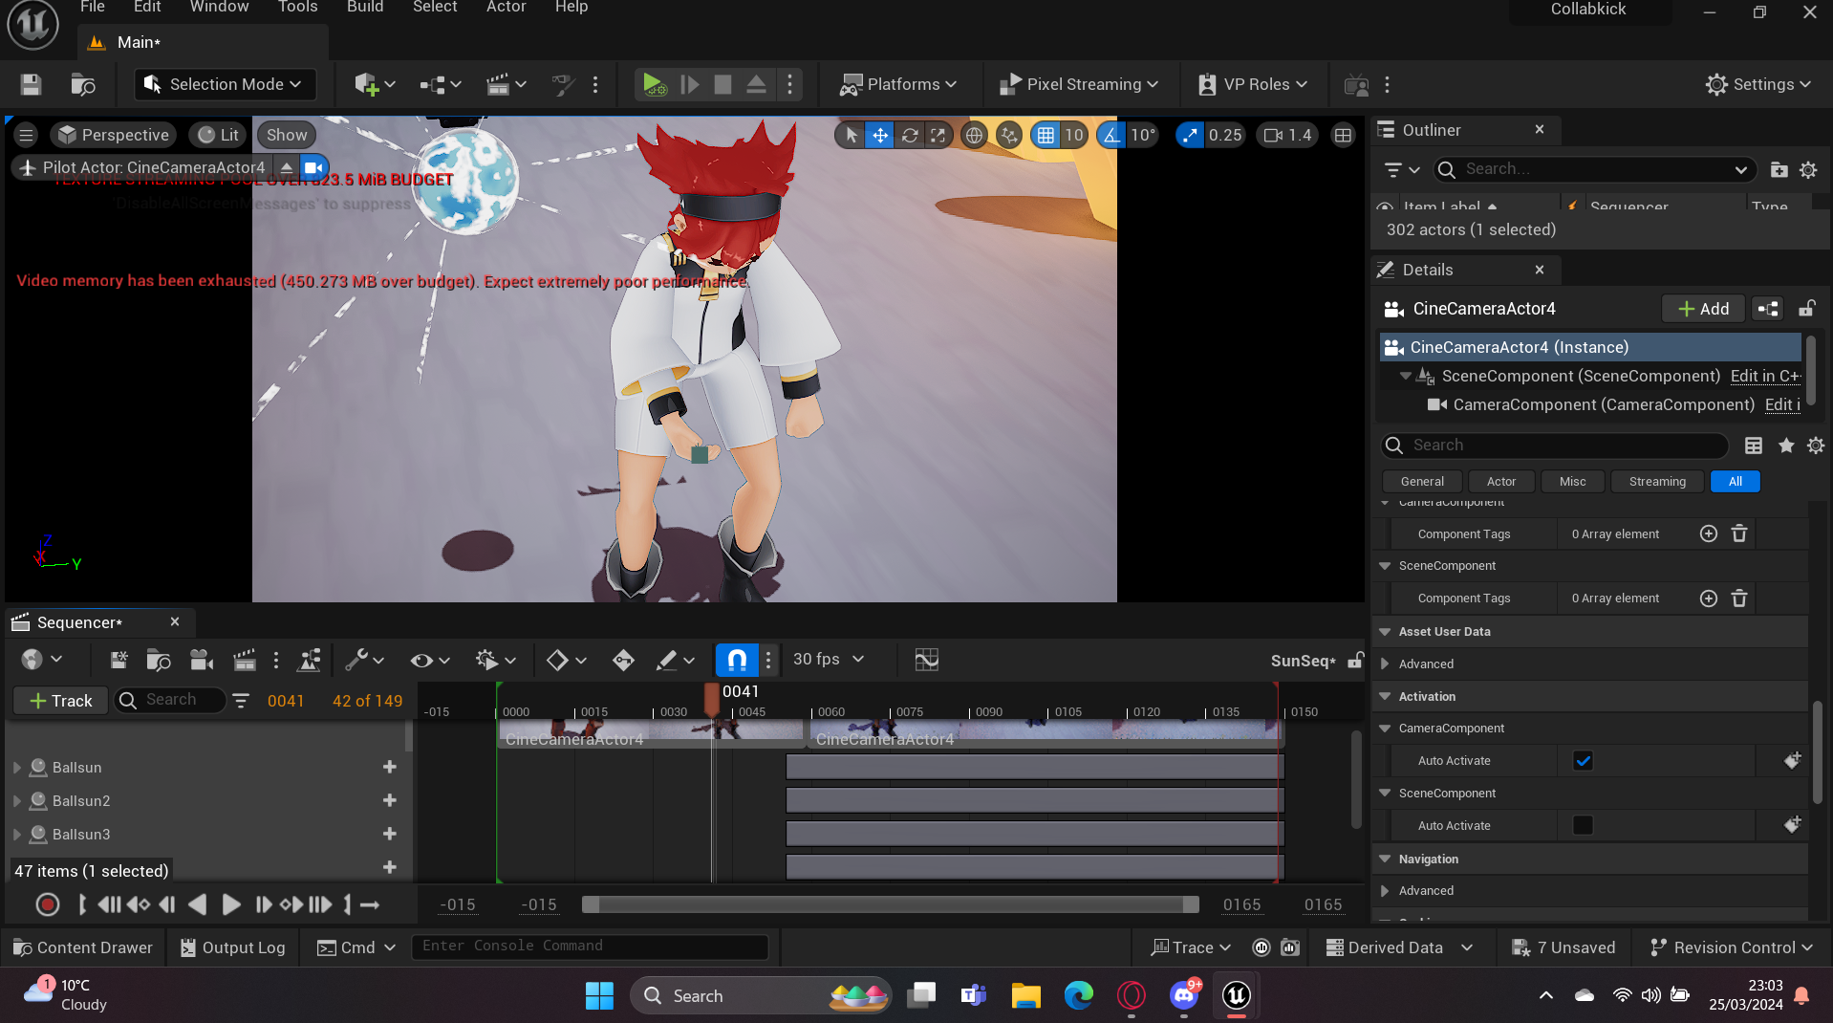This screenshot has width=1833, height=1023.
Task: Save the current level with the floppy icon
Action: pos(31,84)
